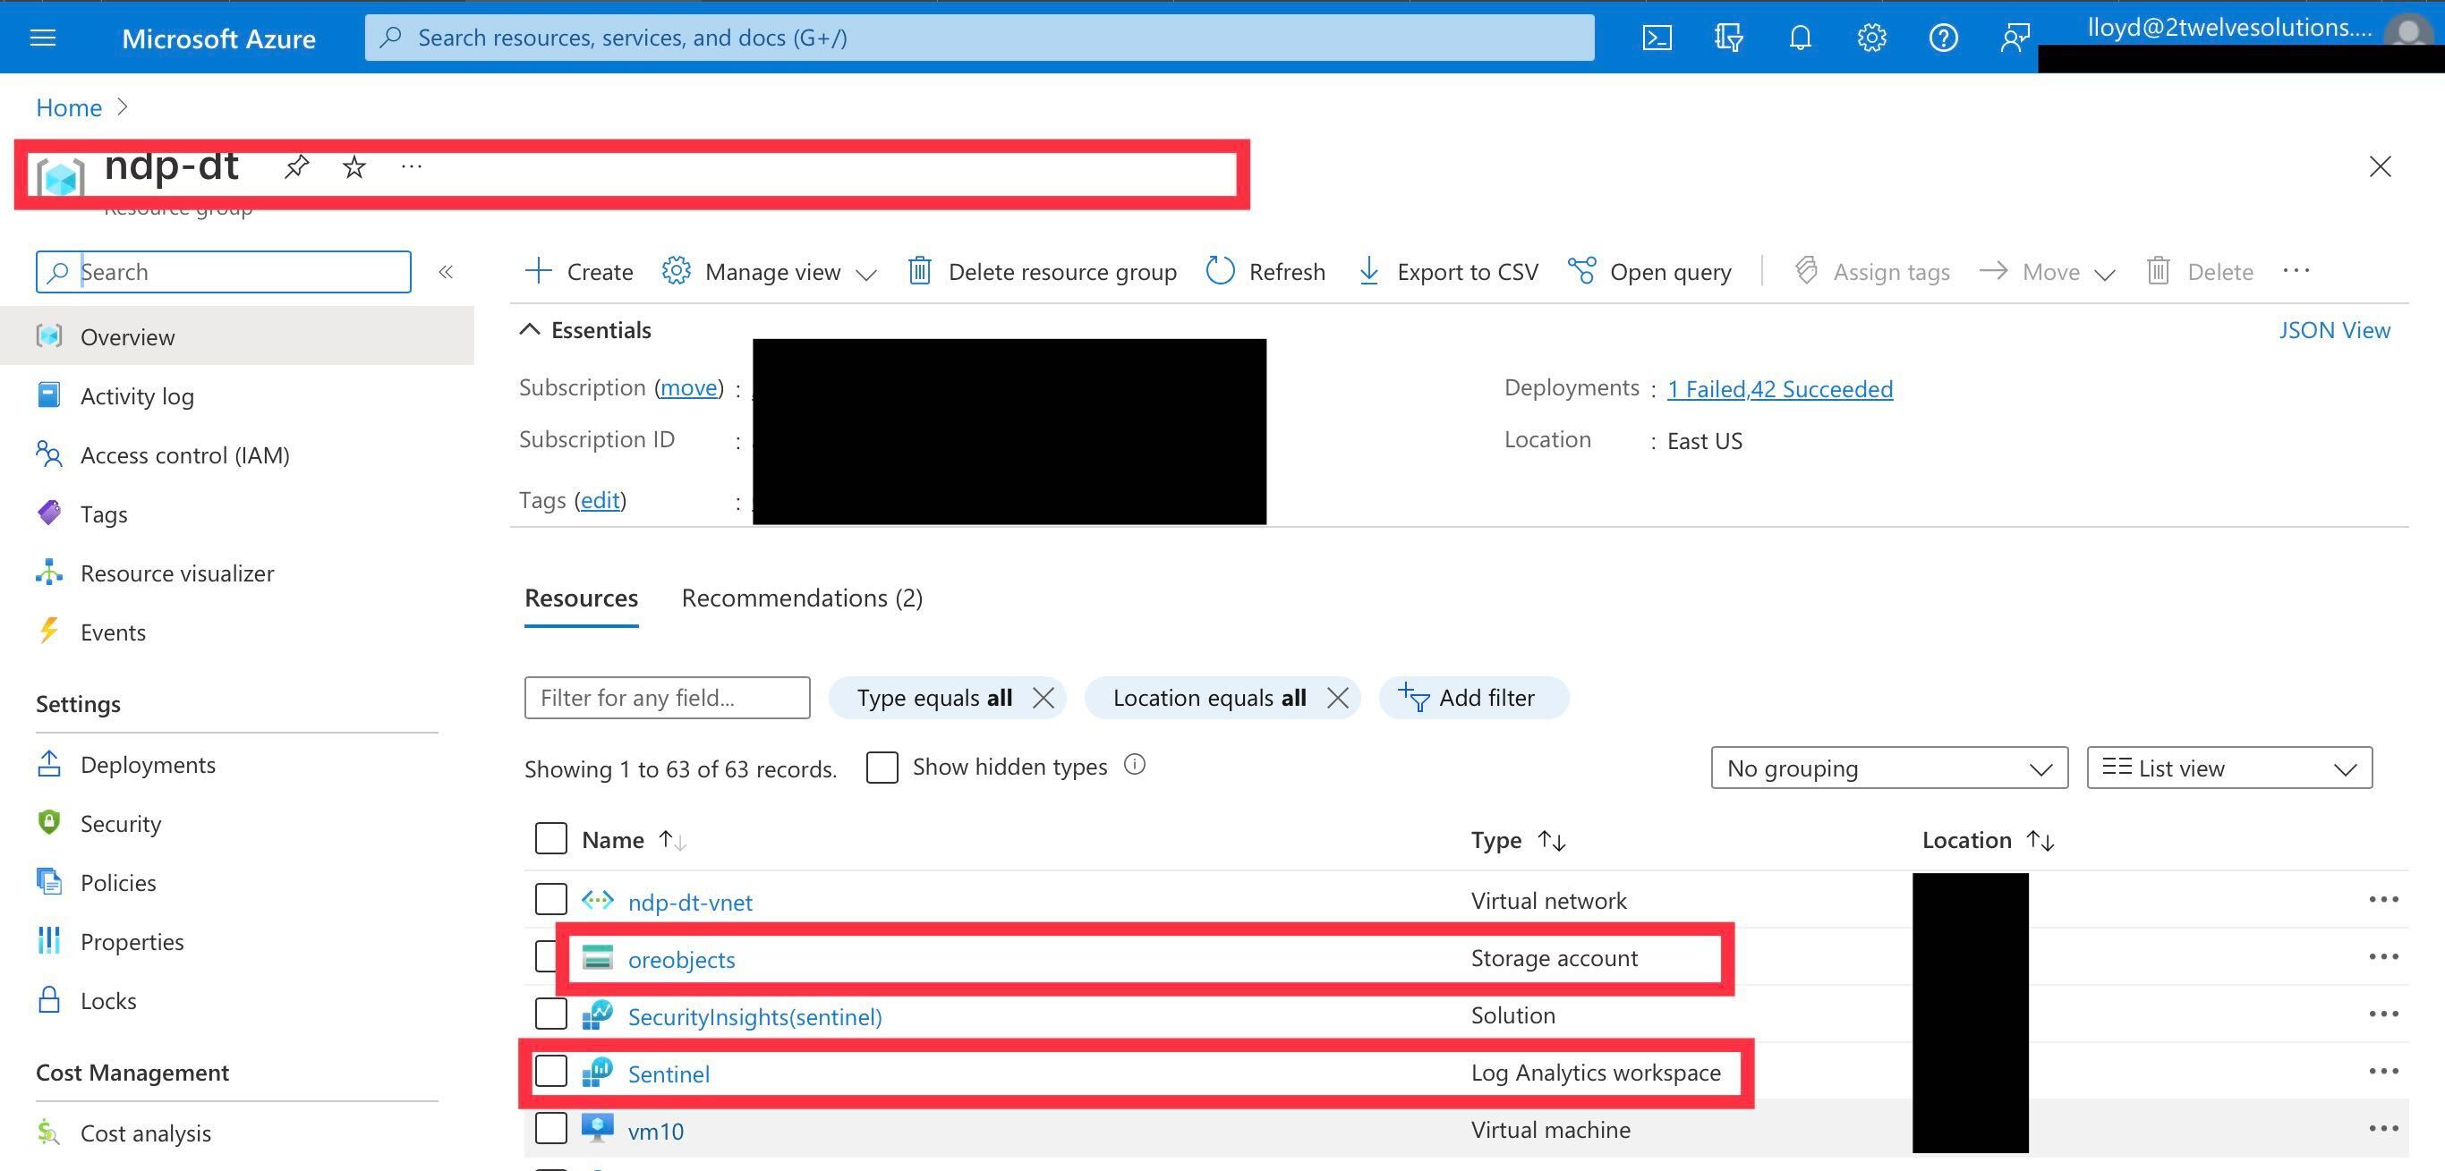Open the context menu for oreobjects row
The width and height of the screenshot is (2445, 1171).
[x=2383, y=956]
